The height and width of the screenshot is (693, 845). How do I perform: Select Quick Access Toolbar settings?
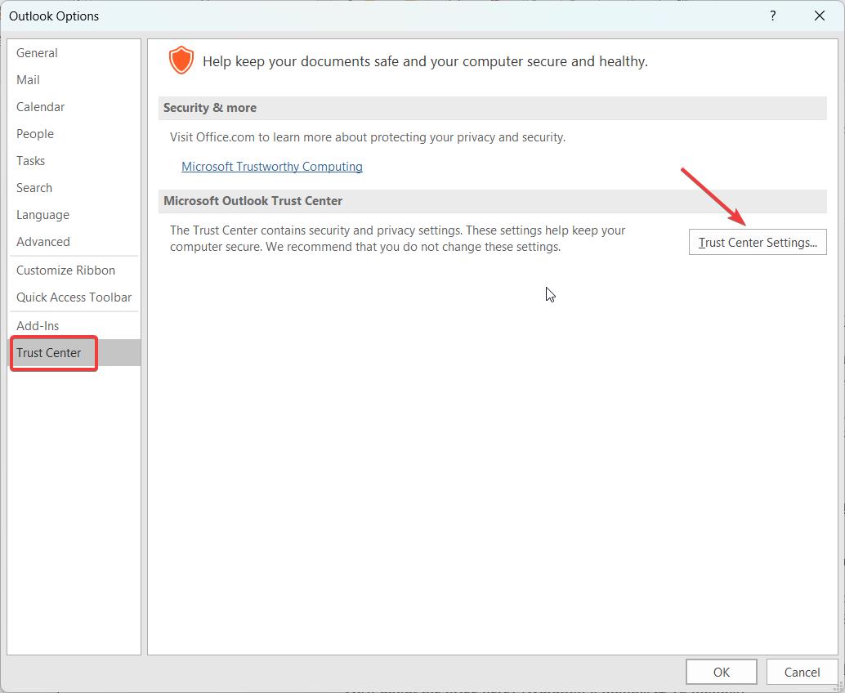pyautogui.click(x=74, y=297)
